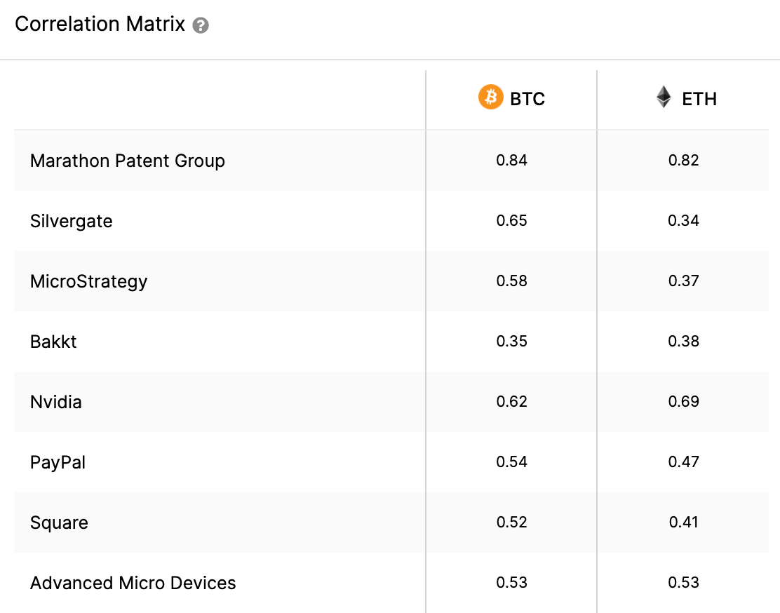The width and height of the screenshot is (780, 613).
Task: Click Bakkt's ETH value 0.38
Action: click(683, 342)
